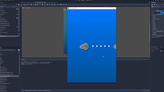Image resolution: width=164 pixels, height=92 pixels.
Task: Open the Animation bottom panel tab
Action: click(40, 90)
